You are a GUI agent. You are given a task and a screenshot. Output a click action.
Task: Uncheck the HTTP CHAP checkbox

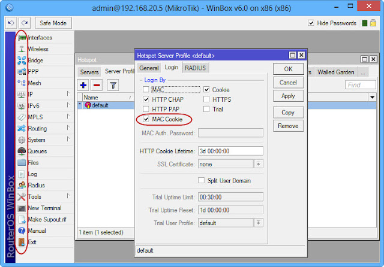(146, 99)
